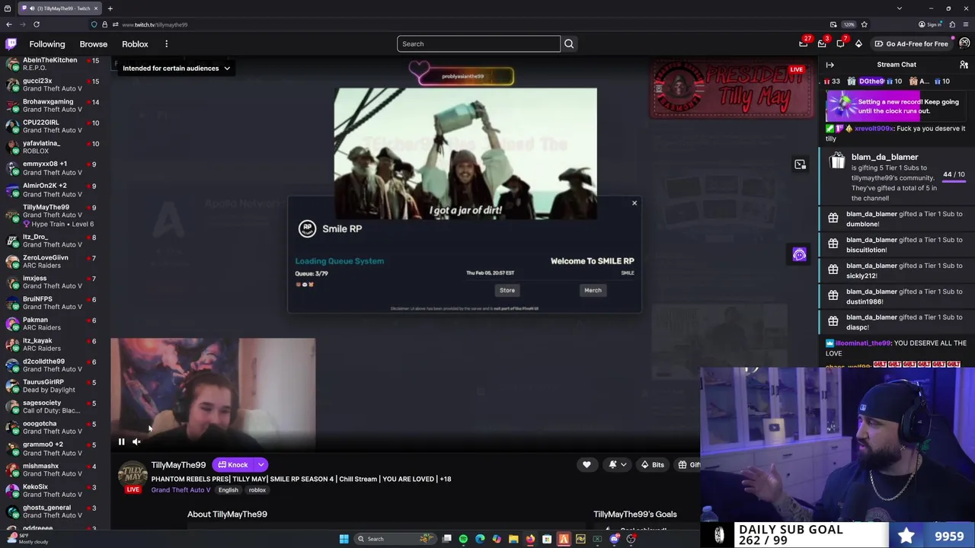
Task: Click the purple extension icon on video
Action: [x=799, y=256]
